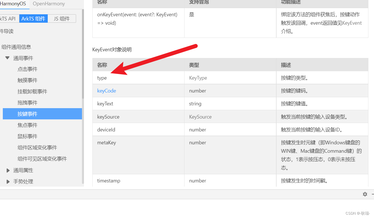Open 触摸事件 in the sidebar
This screenshot has height=218, width=374.
coord(27,80)
